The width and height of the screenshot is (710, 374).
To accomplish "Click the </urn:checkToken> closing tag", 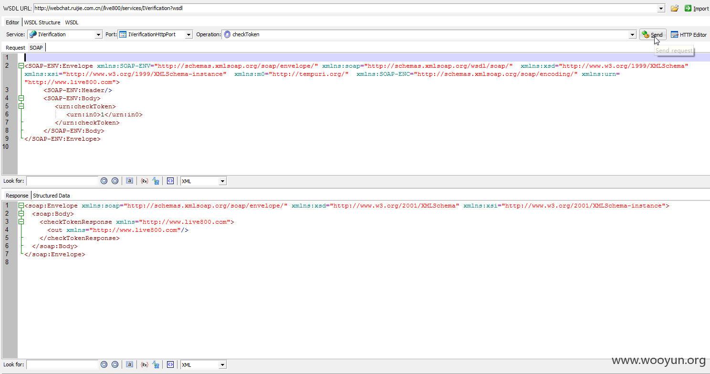I will pyautogui.click(x=87, y=123).
